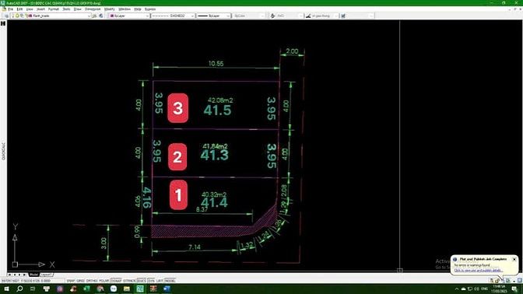The width and height of the screenshot is (523, 294).
Task: Open the Edit menu
Action: pos(19,9)
